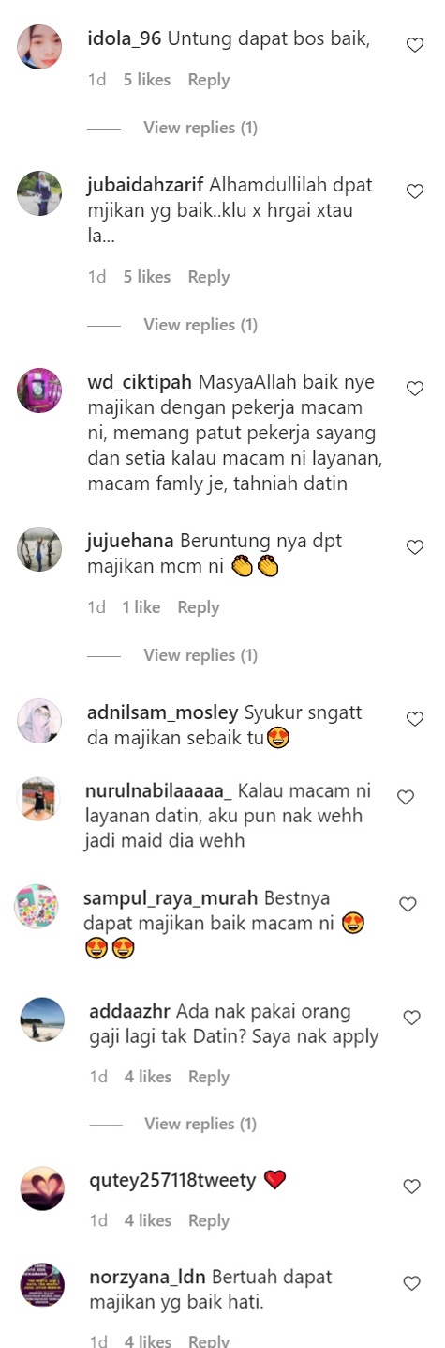Viewport: 445px width, 1348px height.
Task: Open sampul_raya_murah's profile picture
Action: point(38,907)
